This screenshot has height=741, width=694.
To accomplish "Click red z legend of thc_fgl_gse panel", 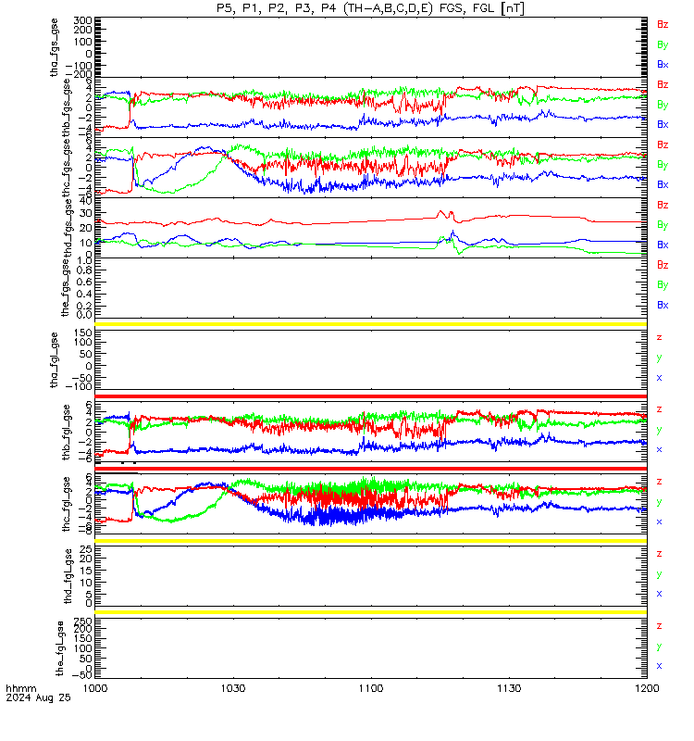I will coord(659,482).
